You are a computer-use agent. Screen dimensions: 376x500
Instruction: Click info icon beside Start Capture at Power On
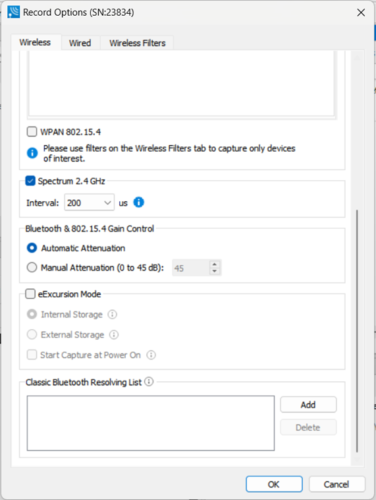tap(151, 355)
